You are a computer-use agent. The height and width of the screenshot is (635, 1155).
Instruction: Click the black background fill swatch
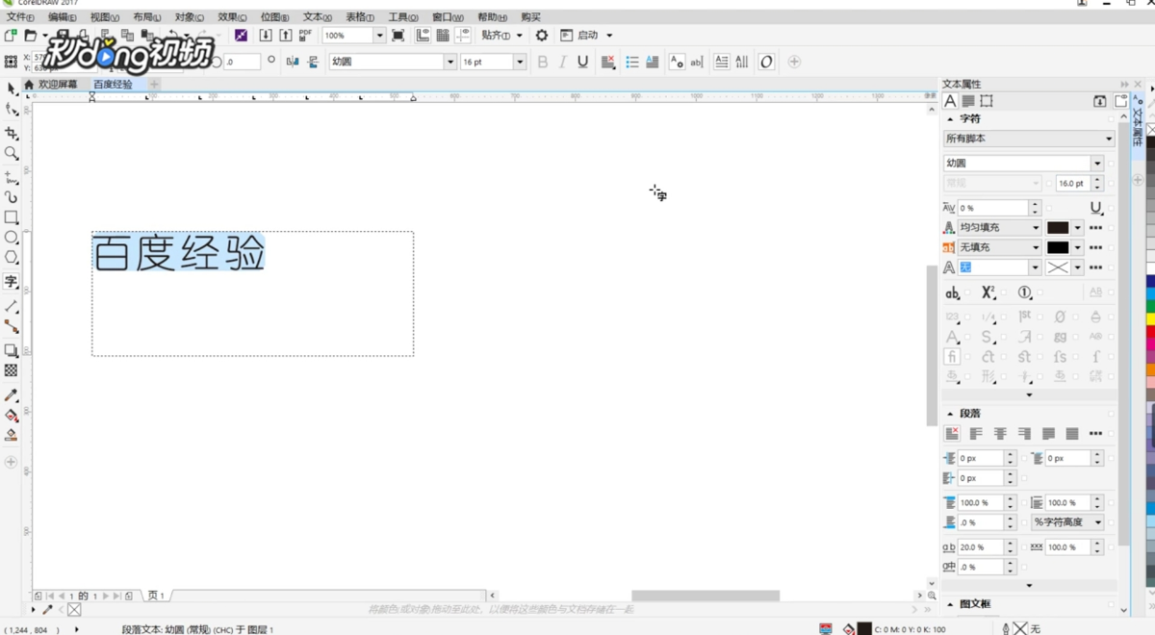1058,247
